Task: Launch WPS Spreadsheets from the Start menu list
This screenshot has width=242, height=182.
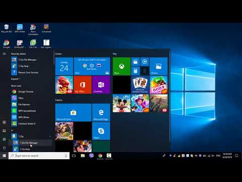Action: tap(31, 111)
